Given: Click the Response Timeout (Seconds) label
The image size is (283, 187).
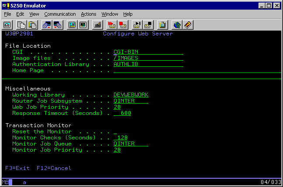Looking at the screenshot, I should [57, 113].
